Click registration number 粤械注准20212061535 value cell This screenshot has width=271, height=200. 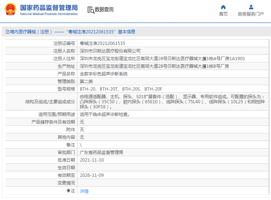click(100, 43)
